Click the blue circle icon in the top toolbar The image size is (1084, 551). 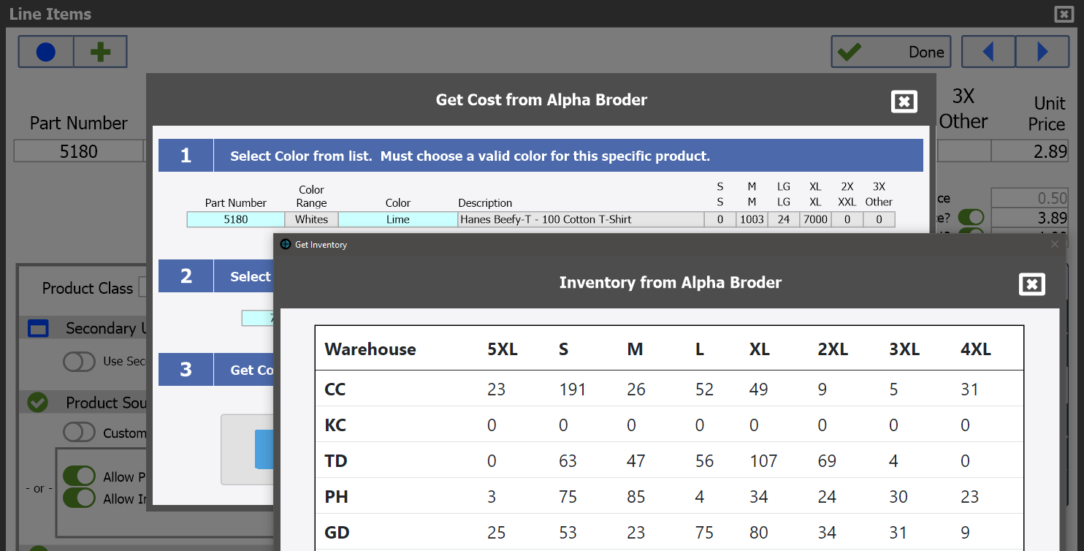pyautogui.click(x=45, y=51)
